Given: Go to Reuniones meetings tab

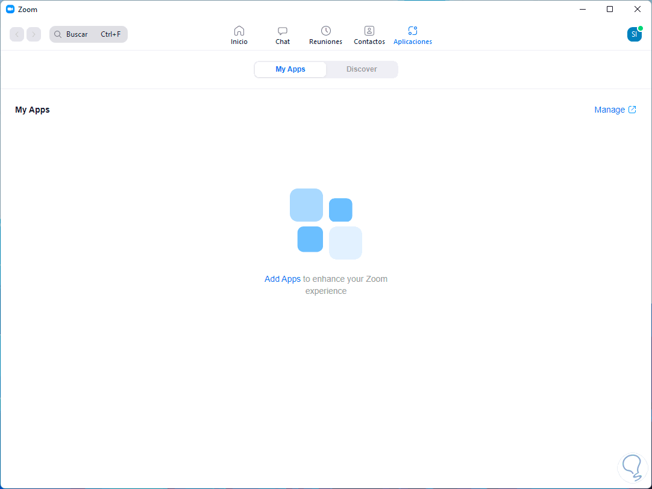Looking at the screenshot, I should pos(325,36).
